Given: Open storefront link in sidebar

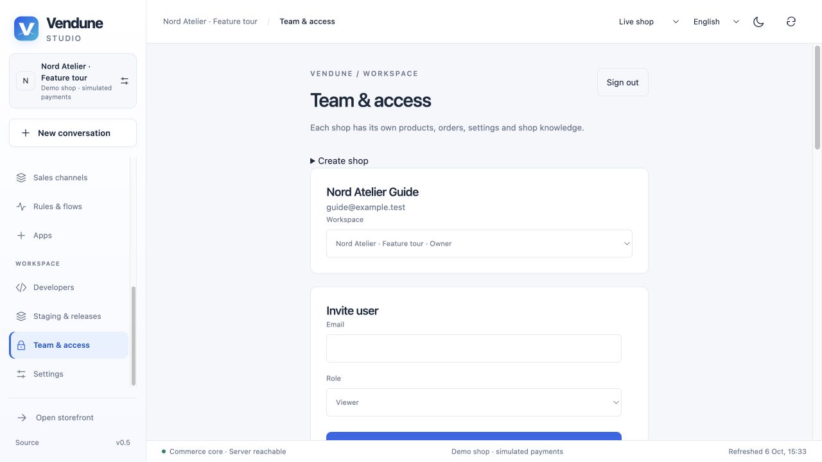Looking at the screenshot, I should pos(73,418).
